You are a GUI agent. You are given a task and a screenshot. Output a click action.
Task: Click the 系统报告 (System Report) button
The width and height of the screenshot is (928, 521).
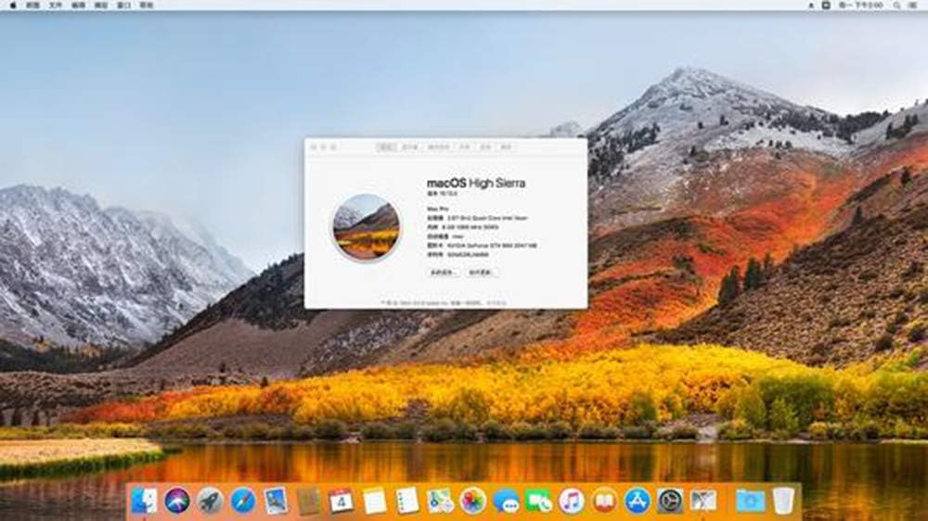(x=444, y=273)
